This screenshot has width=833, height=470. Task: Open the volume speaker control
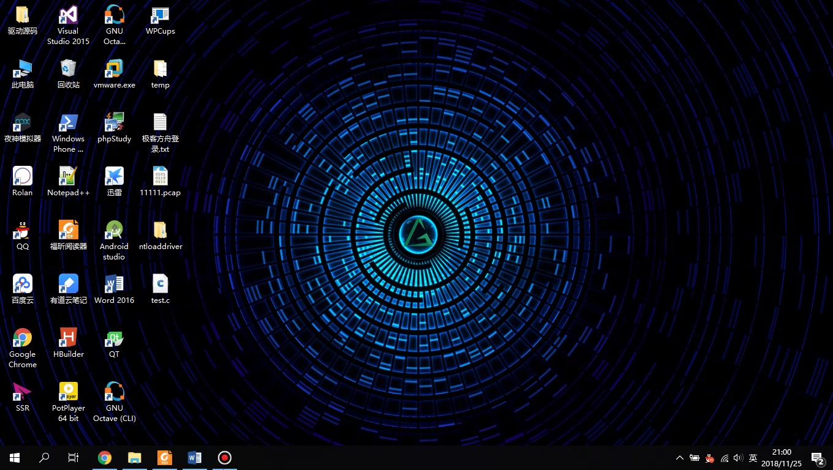click(738, 458)
